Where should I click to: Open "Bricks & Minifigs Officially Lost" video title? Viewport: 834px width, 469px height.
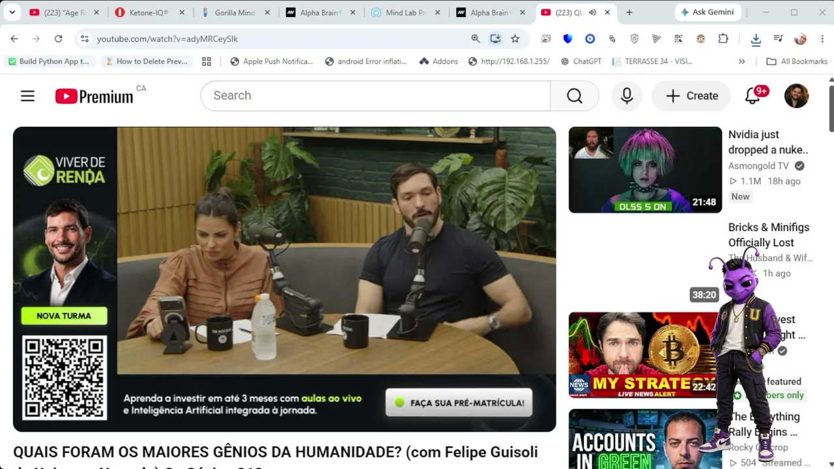pyautogui.click(x=769, y=235)
